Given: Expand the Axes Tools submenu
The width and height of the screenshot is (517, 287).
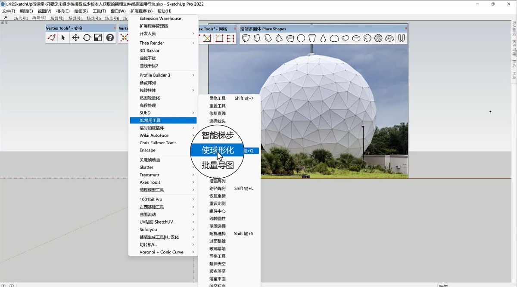Looking at the screenshot, I should click(163, 182).
